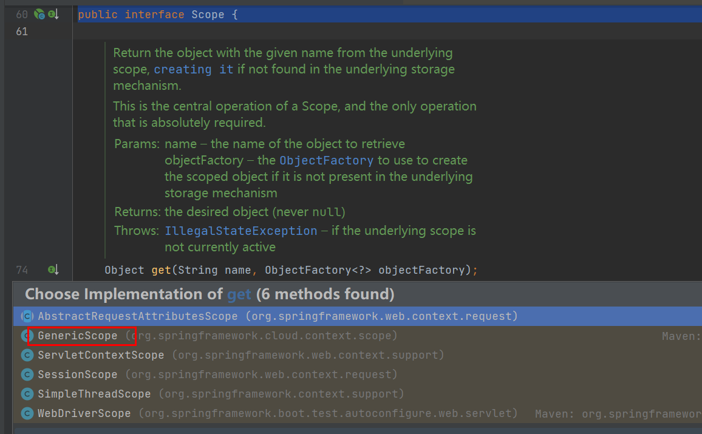Click line number 74 in the gutter
The width and height of the screenshot is (702, 434).
[22, 270]
